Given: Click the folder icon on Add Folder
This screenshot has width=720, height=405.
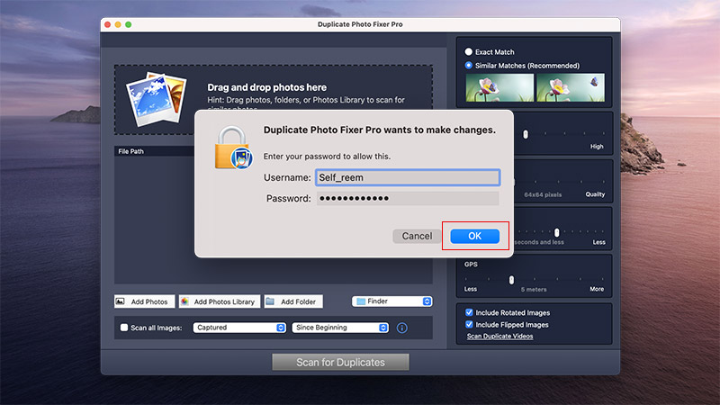Looking at the screenshot, I should pos(270,301).
